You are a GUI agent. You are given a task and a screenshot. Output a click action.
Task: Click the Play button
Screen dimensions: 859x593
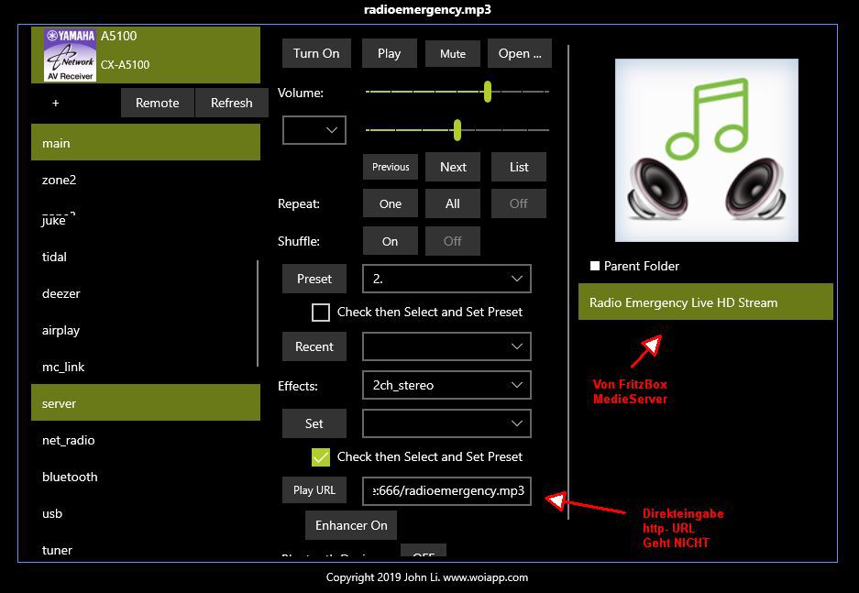(x=389, y=53)
